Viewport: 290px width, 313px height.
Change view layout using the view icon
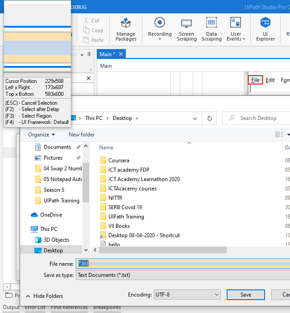click(x=279, y=135)
